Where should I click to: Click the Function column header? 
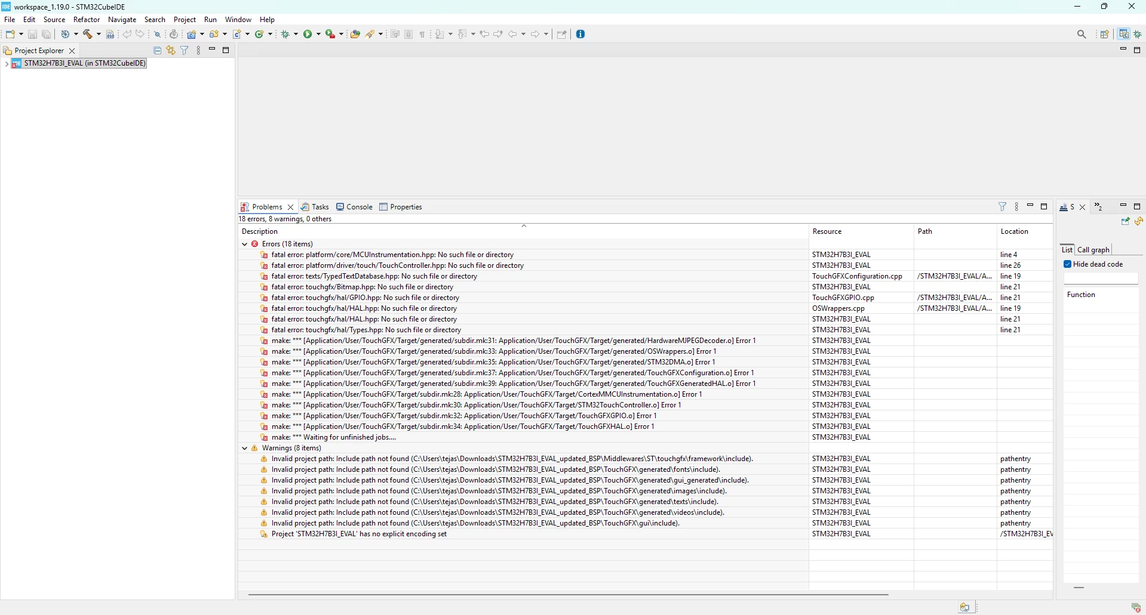click(x=1101, y=295)
